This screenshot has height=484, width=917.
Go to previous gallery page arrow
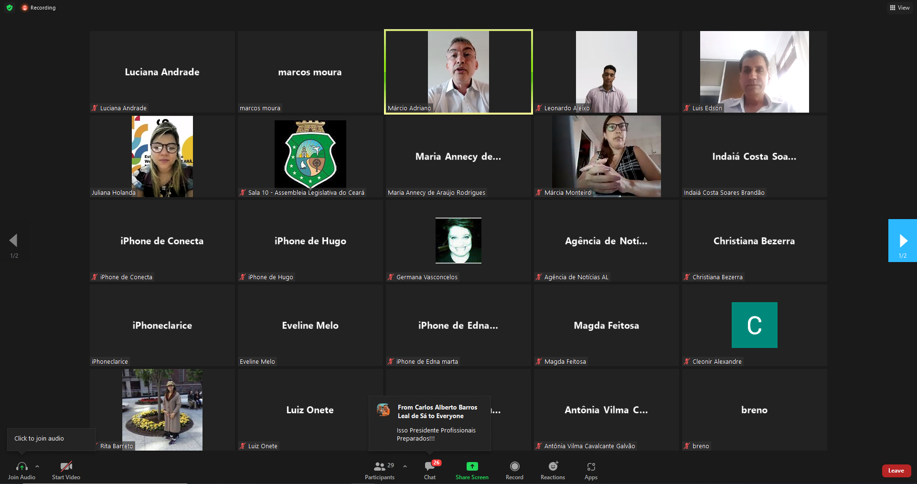coord(13,241)
